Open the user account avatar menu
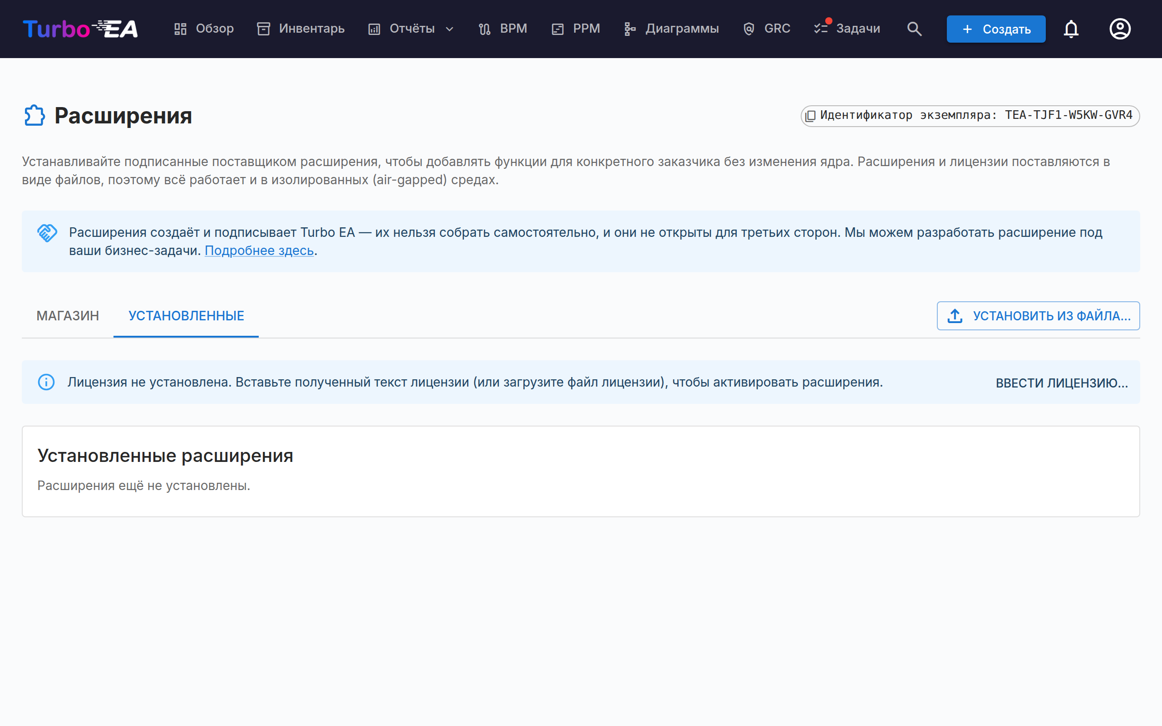The width and height of the screenshot is (1162, 726). click(1120, 29)
